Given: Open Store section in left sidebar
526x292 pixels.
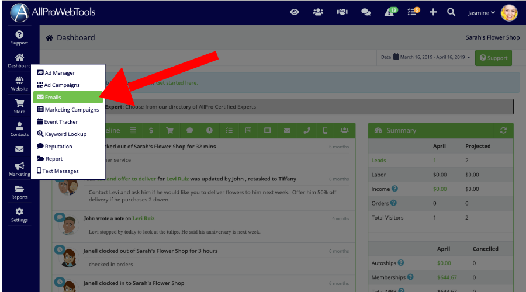Looking at the screenshot, I should [19, 106].
